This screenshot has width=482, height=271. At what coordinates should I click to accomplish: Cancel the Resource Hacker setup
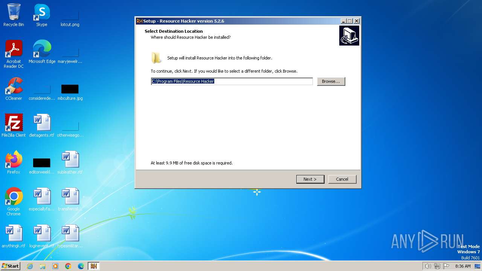[342, 179]
